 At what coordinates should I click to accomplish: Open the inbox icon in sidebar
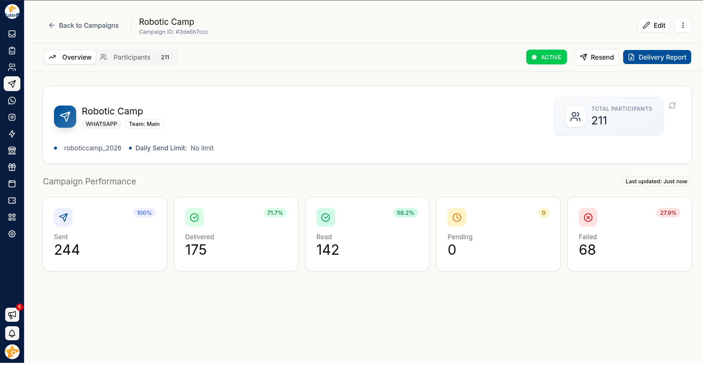click(x=12, y=34)
